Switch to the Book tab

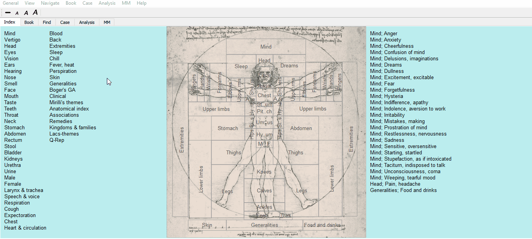29,22
